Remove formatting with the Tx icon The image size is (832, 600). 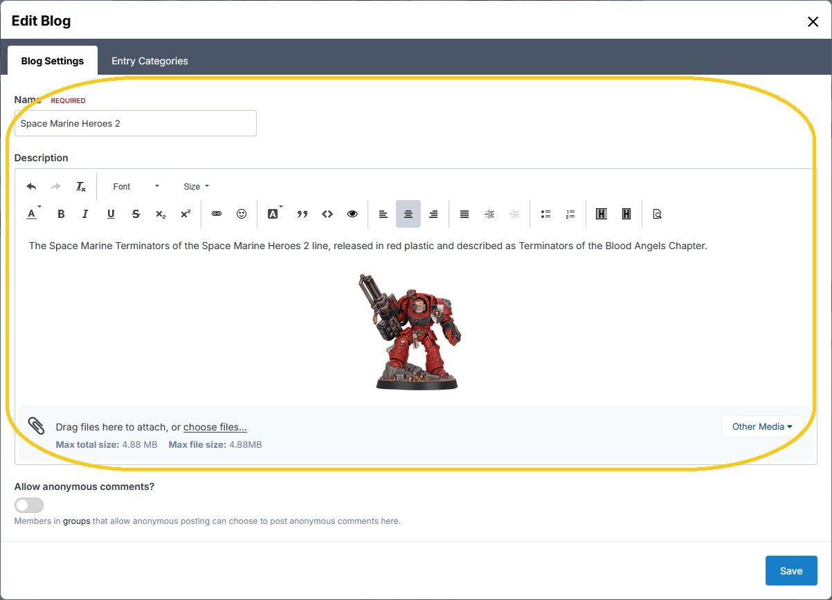coord(81,187)
